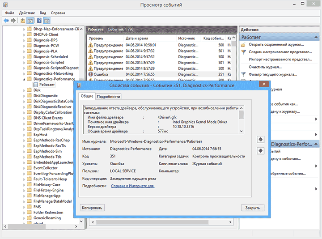Open the Вид menu

click(43, 13)
